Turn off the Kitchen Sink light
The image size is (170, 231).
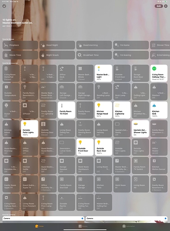click(159, 110)
